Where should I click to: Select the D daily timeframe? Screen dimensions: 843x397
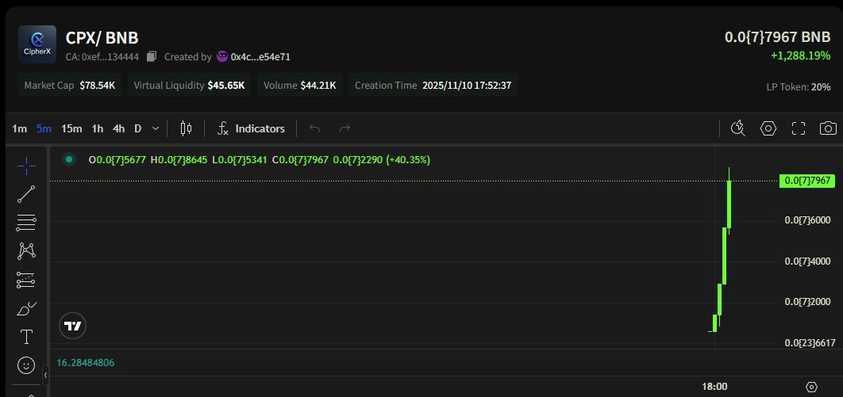137,128
